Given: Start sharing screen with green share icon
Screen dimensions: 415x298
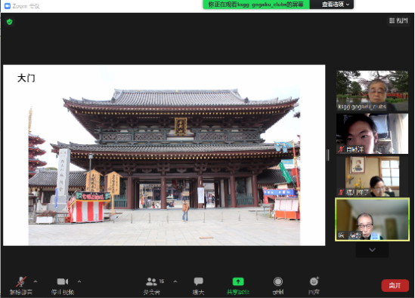Looking at the screenshot, I should tap(238, 285).
